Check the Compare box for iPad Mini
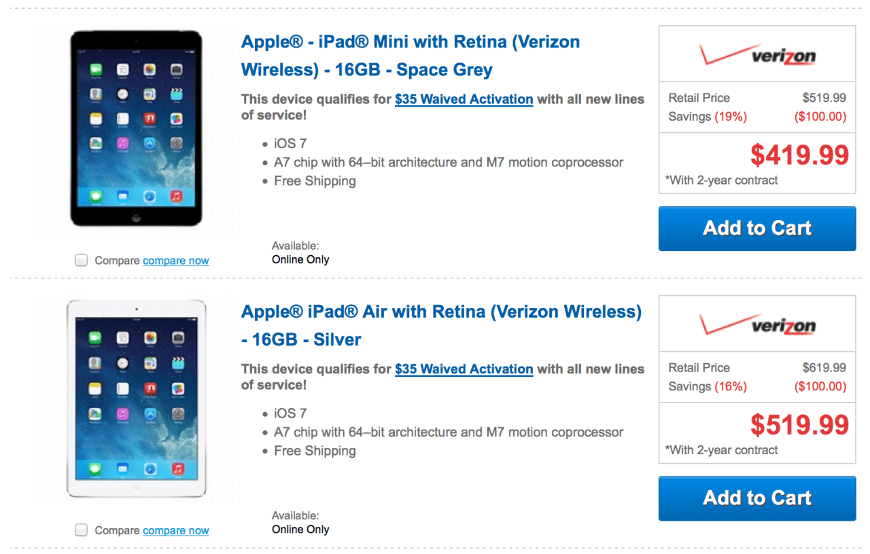 (82, 260)
